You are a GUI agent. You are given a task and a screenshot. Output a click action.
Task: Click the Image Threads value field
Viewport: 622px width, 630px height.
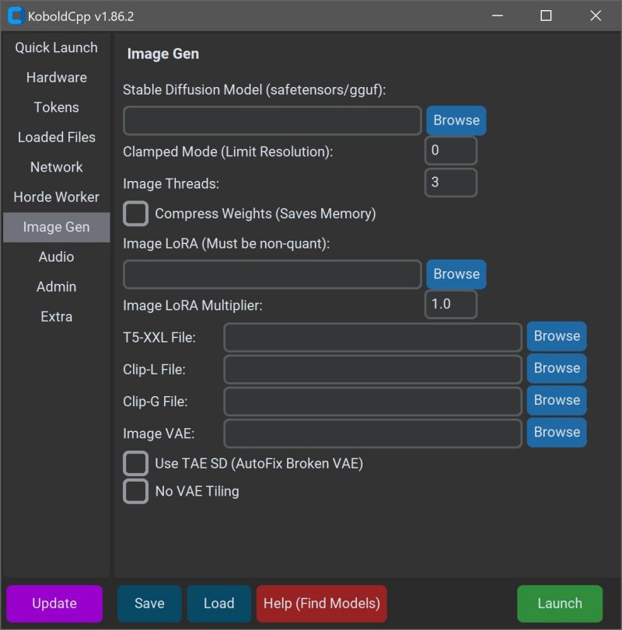[451, 183]
